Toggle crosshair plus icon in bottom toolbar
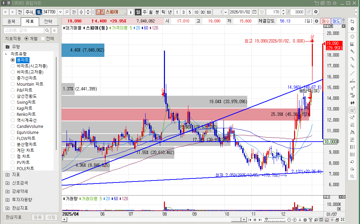360x224 pixels. (x=332, y=220)
